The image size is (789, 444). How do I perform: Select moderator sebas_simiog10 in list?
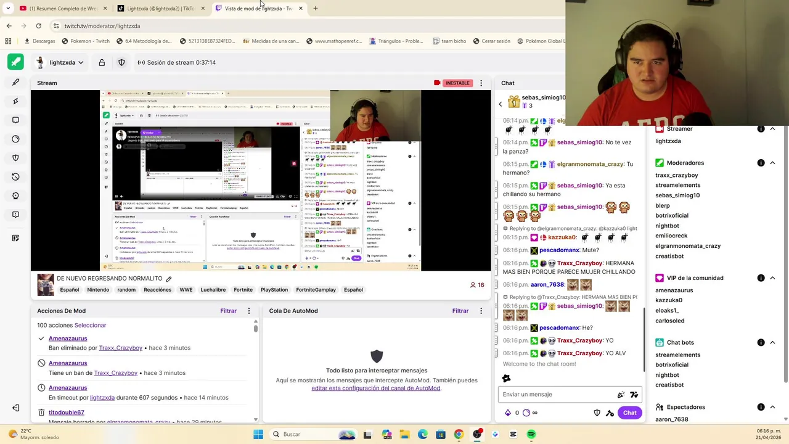click(677, 195)
